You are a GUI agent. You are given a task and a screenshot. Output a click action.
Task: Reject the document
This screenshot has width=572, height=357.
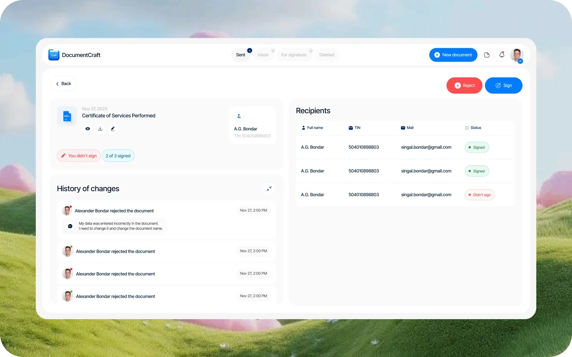[464, 86]
